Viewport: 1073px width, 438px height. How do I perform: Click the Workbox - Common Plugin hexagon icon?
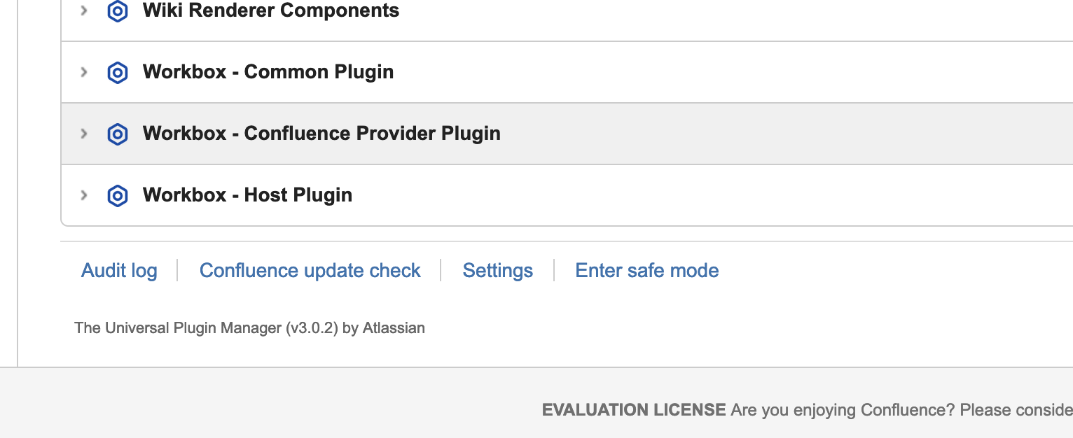tap(117, 72)
